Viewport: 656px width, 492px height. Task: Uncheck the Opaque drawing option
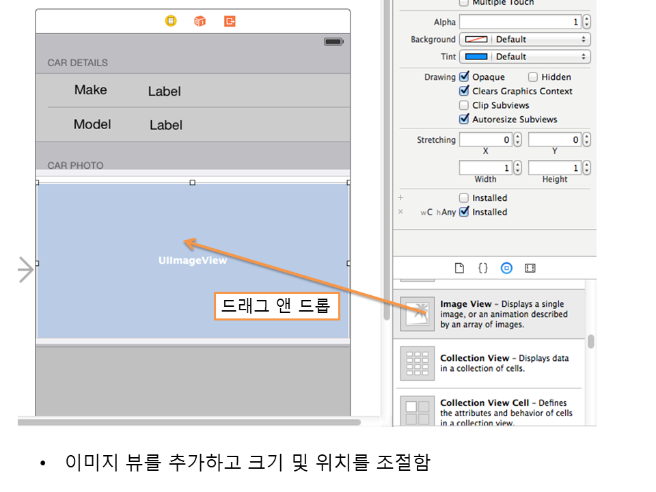(x=465, y=77)
